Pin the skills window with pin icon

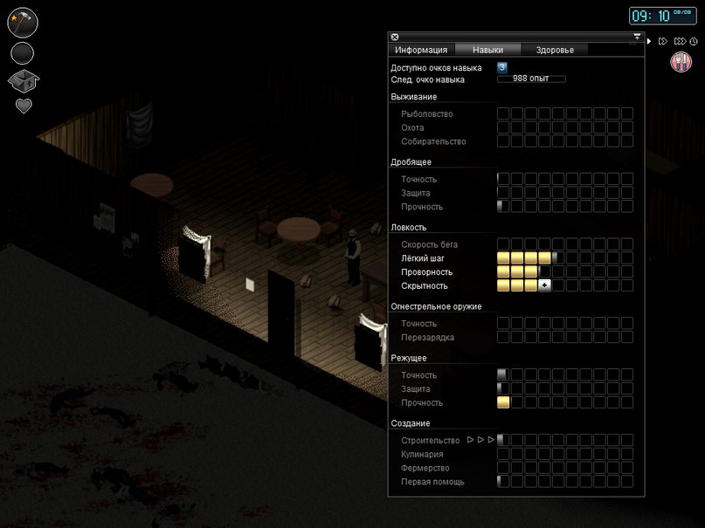coord(637,37)
